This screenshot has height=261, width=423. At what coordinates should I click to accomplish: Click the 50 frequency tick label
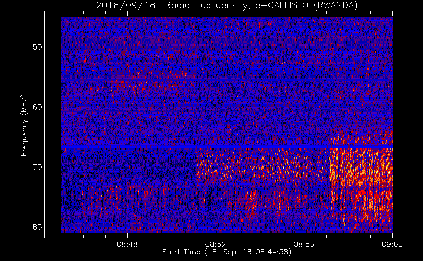(x=38, y=47)
